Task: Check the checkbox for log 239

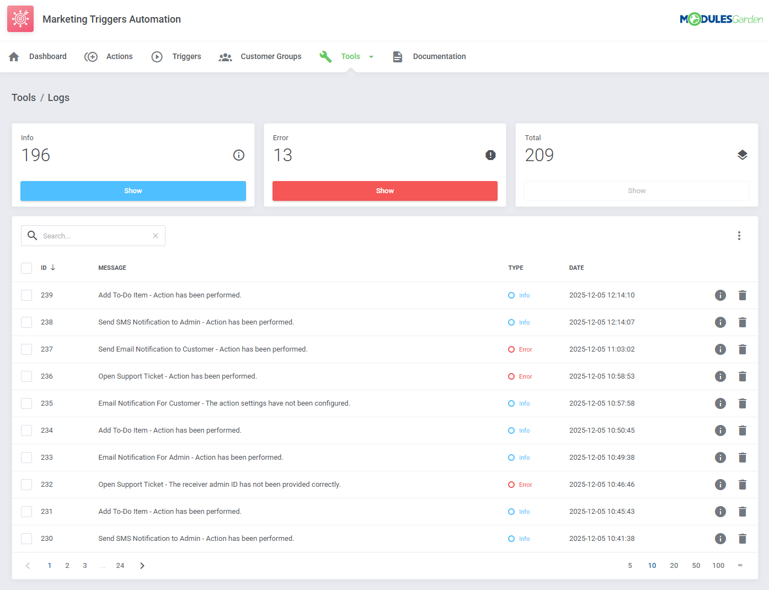Action: tap(26, 295)
